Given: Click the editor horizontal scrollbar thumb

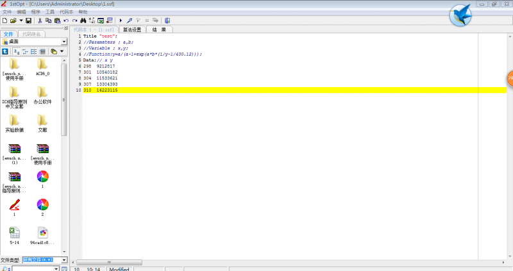Looking at the screenshot, I should pos(109,263).
